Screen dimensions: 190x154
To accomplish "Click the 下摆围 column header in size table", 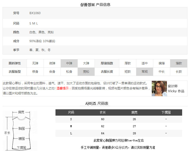I will tap(166, 112).
